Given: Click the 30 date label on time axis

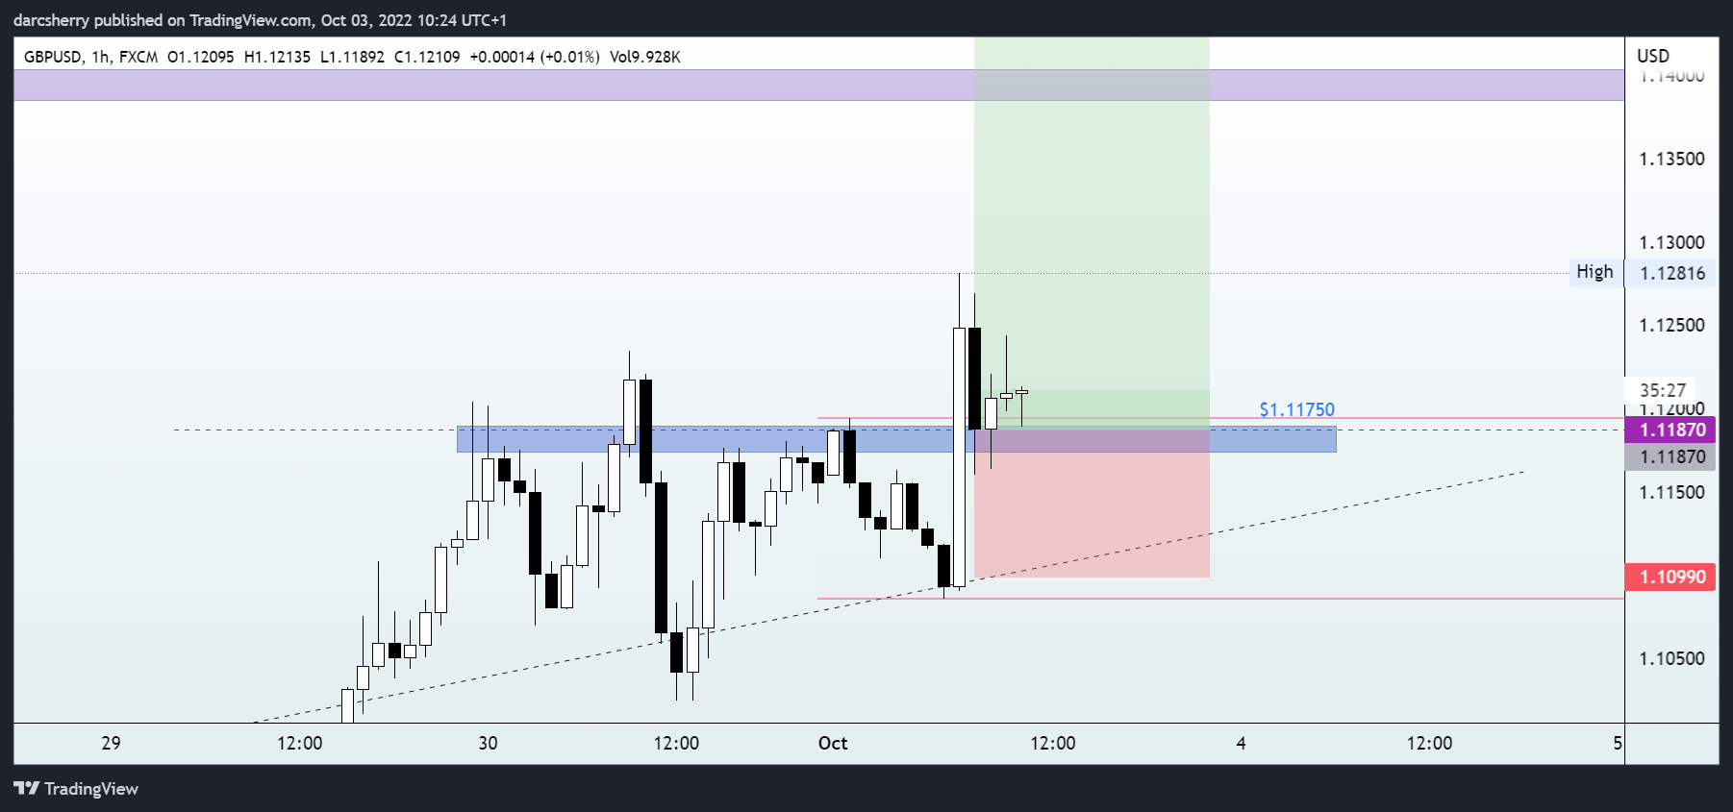Looking at the screenshot, I should [488, 743].
